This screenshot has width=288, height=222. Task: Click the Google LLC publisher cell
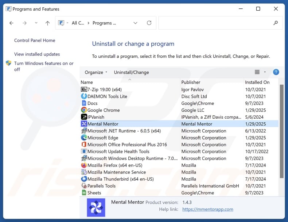point(193,110)
